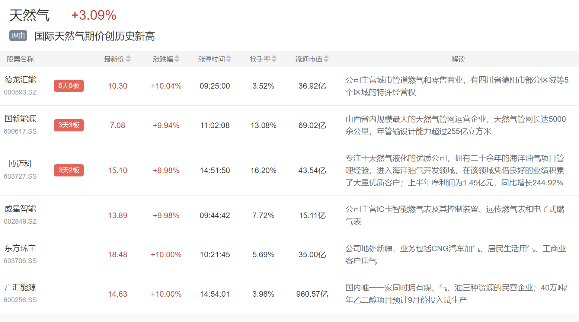Click limit-up time 14:54:01
This screenshot has height=322, width=579.
pos(215,294)
